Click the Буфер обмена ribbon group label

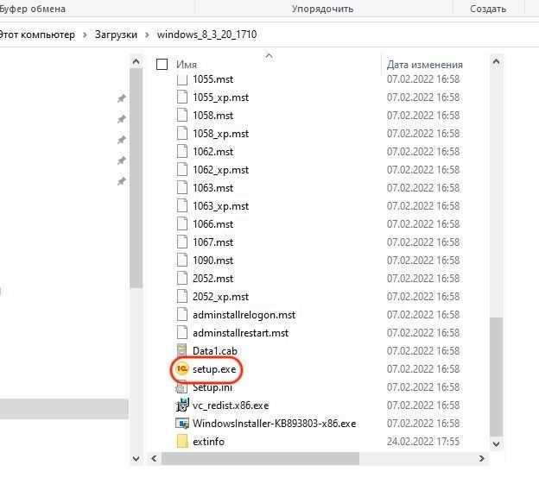(33, 9)
